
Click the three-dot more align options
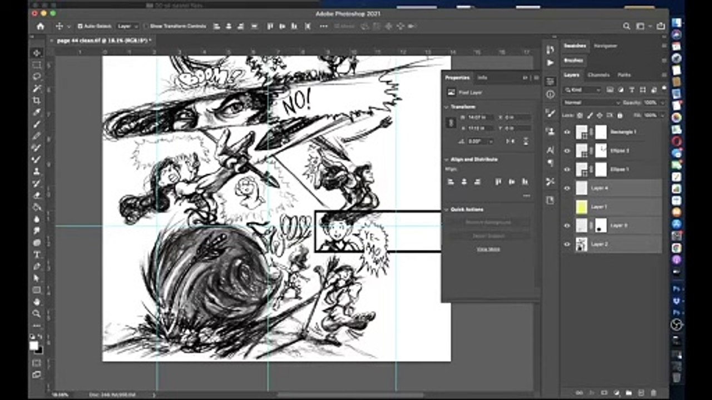click(x=526, y=196)
